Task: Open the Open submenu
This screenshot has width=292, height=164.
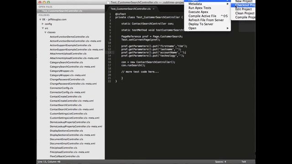Action: point(207,28)
